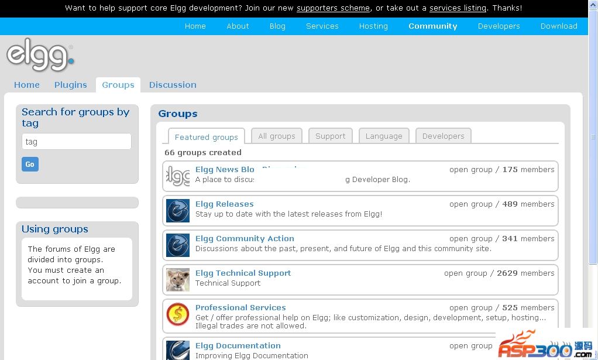This screenshot has width=598, height=360.
Task: Click '525 members' count text
Action: click(x=528, y=307)
